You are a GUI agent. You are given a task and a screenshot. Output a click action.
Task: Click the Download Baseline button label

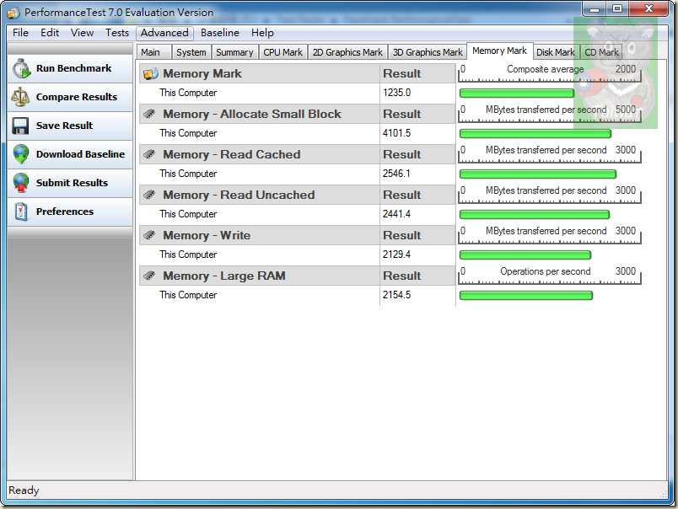[x=80, y=154]
